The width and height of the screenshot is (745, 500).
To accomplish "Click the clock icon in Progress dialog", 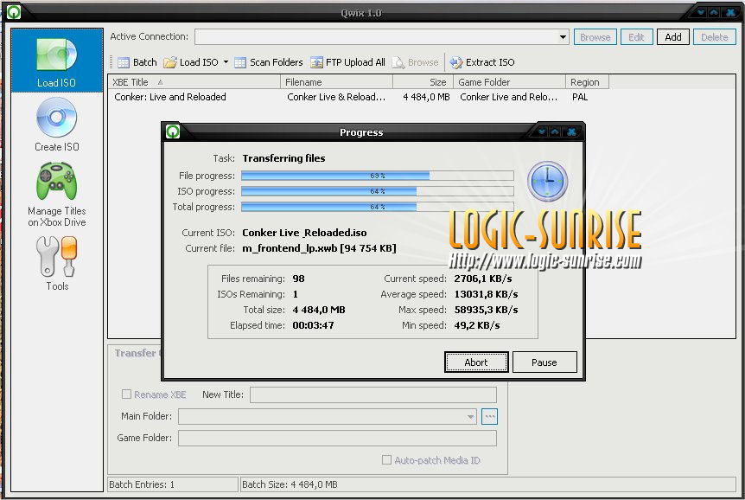I will pos(547,182).
